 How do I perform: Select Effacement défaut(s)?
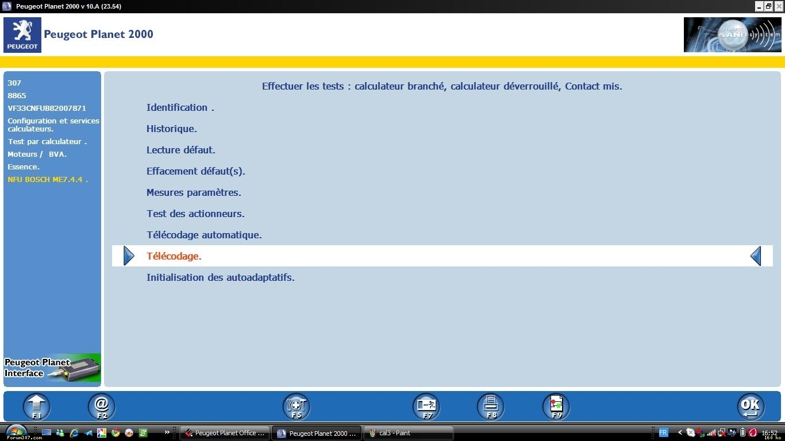click(x=195, y=172)
